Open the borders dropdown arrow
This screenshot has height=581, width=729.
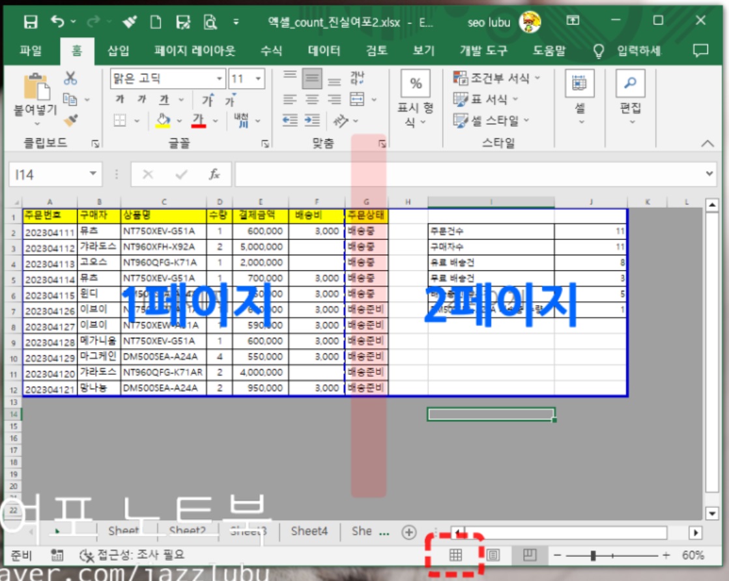137,121
